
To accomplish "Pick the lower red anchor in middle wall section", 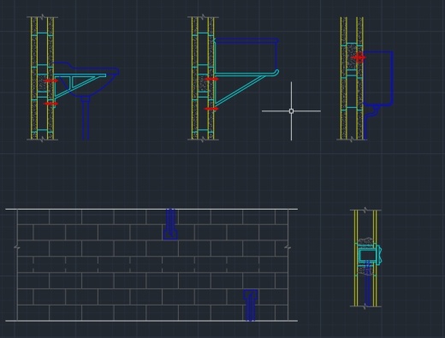I will click(211, 109).
